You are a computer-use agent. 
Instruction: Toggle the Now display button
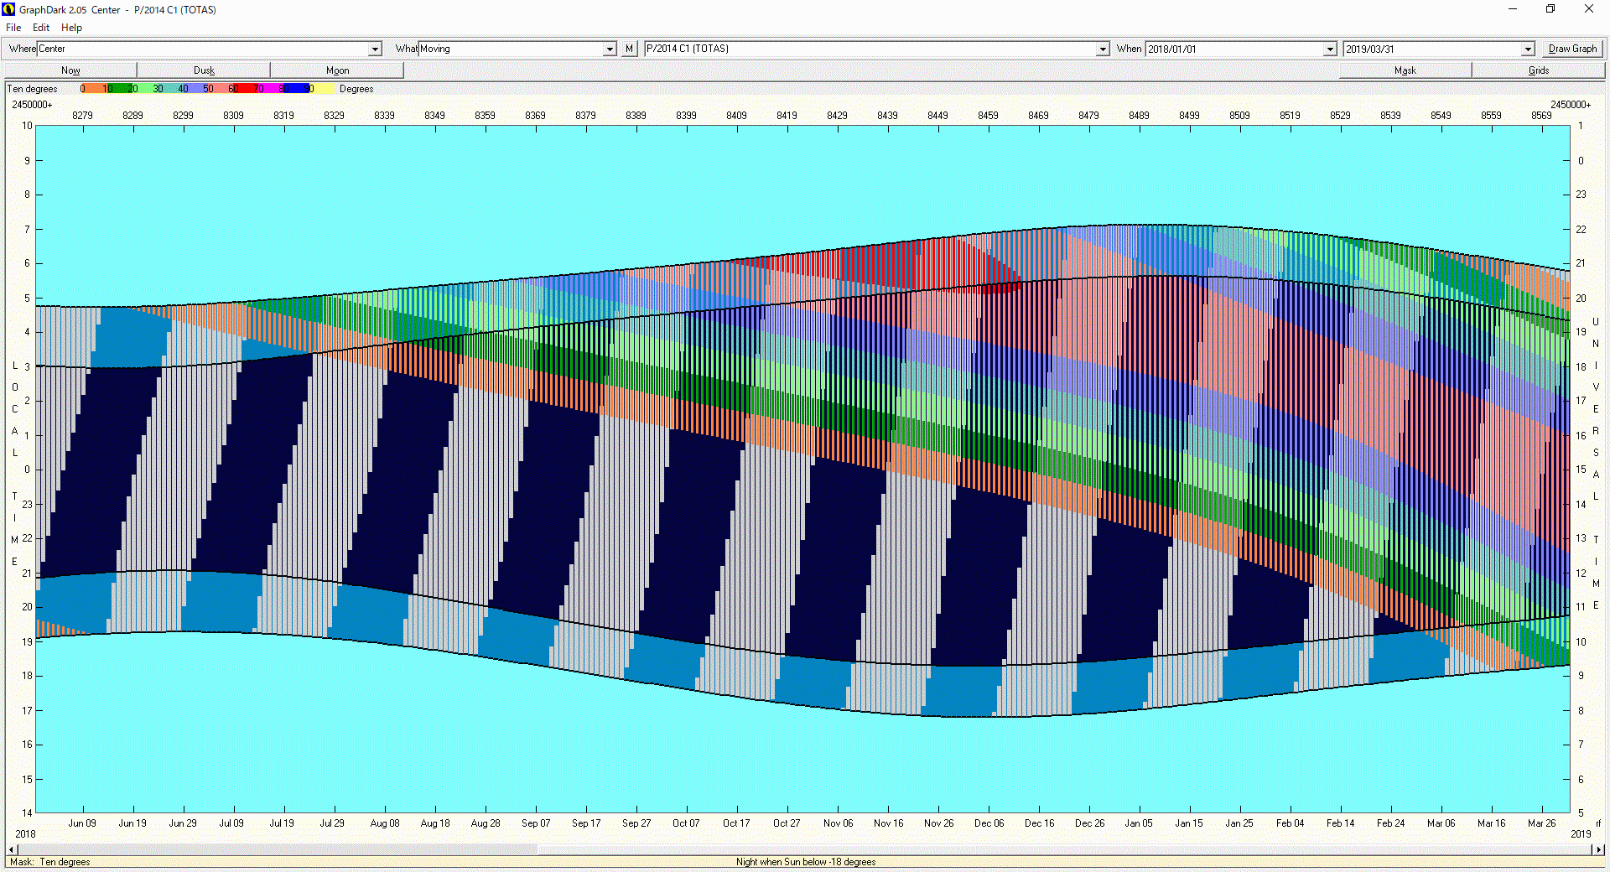click(70, 70)
